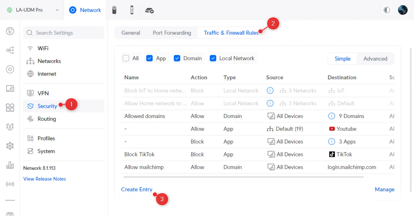
Task: Click info icon beside 9 Domains
Action: (331, 116)
